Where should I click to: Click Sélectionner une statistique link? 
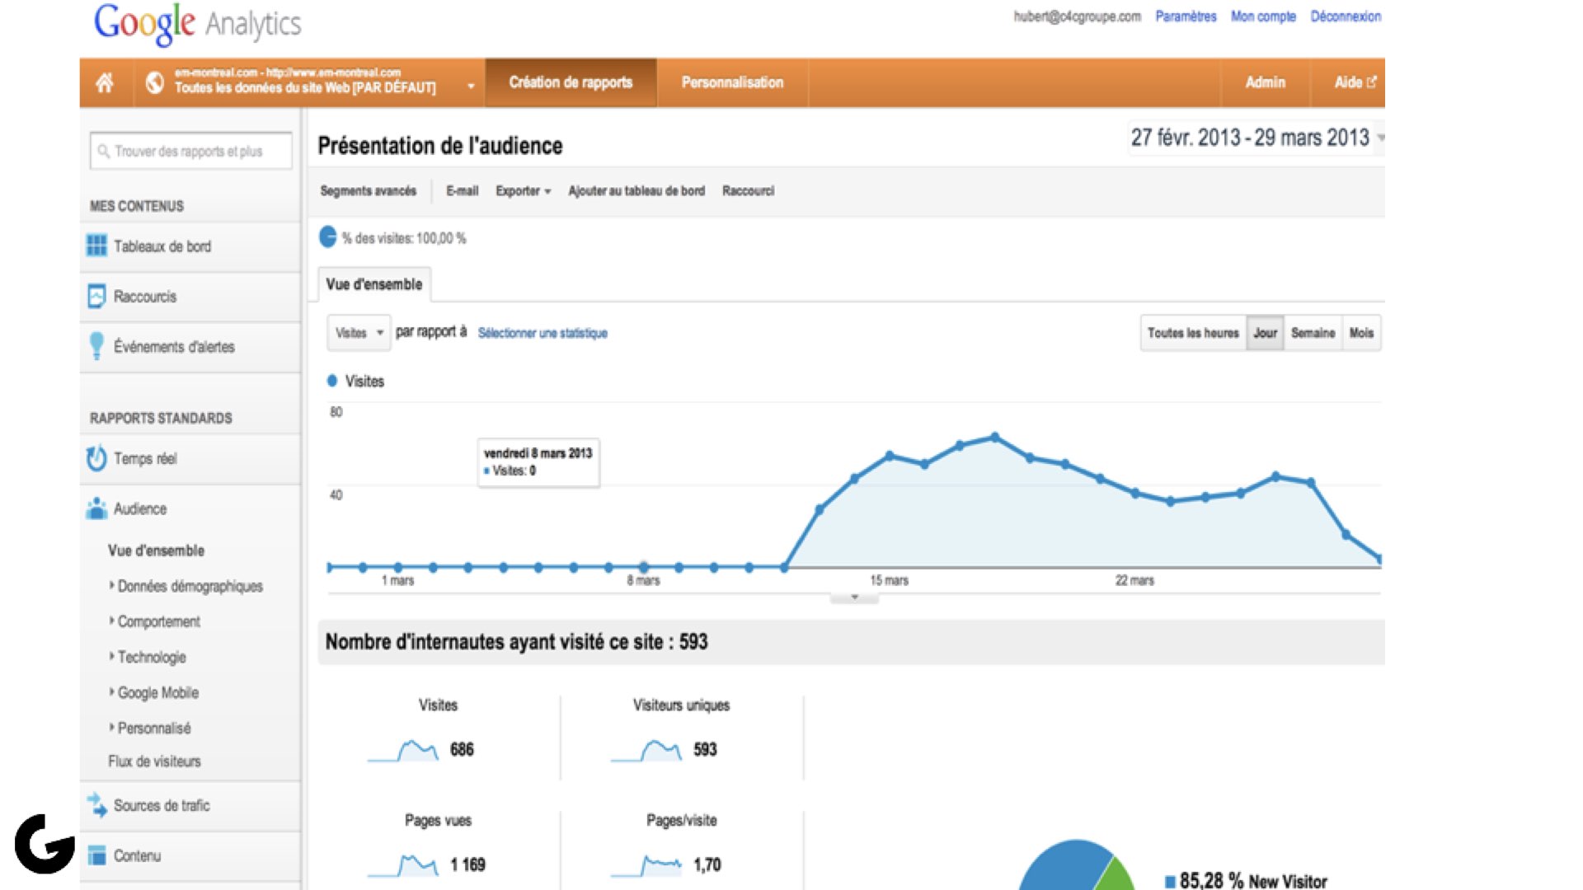543,333
